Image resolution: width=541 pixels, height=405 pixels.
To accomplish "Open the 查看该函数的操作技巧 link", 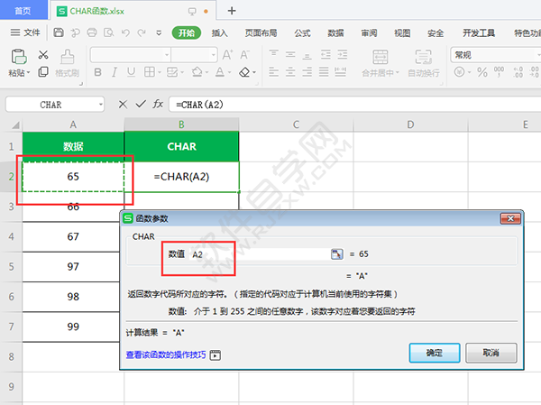I will 165,354.
